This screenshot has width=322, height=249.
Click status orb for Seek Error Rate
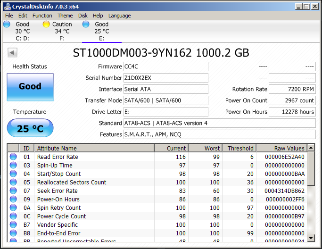pos(13,191)
